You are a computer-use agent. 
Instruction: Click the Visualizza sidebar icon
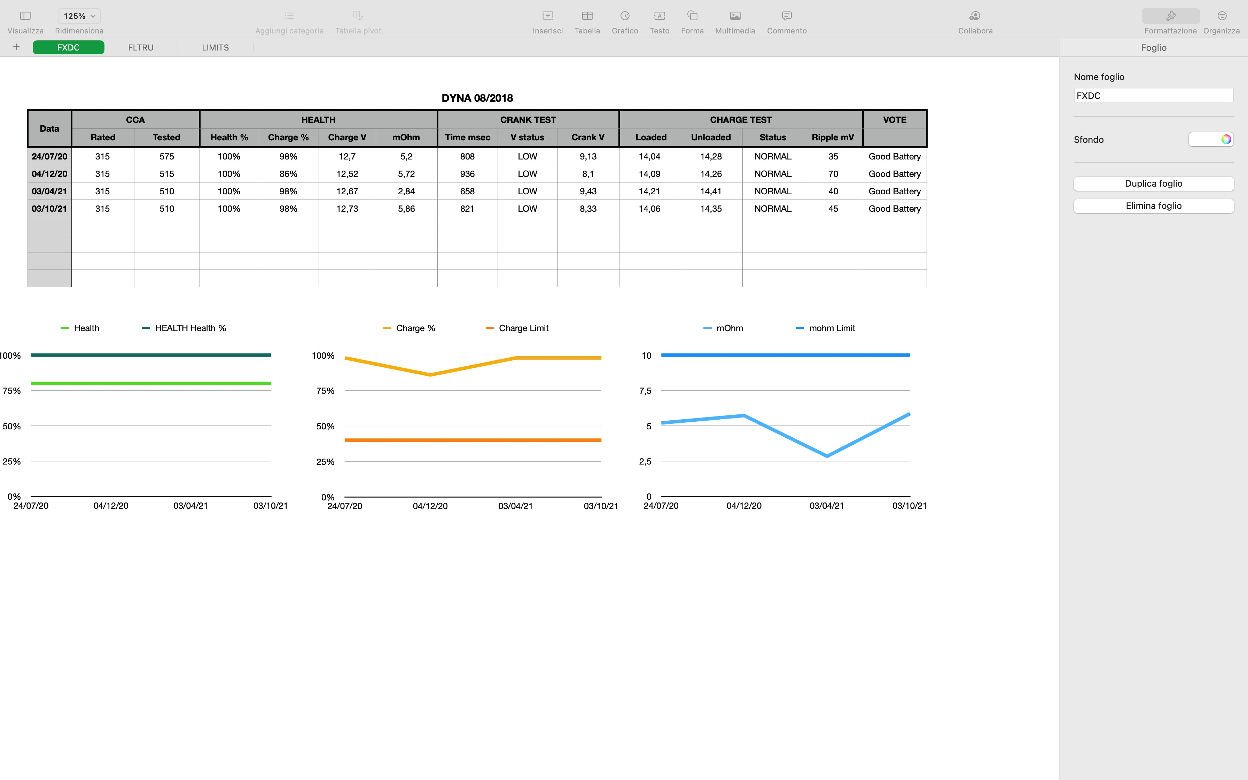25,16
